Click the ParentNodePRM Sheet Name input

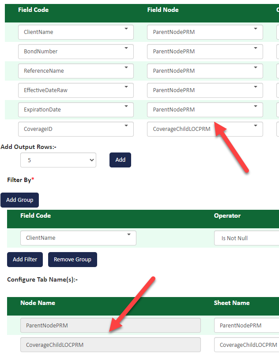246,325
